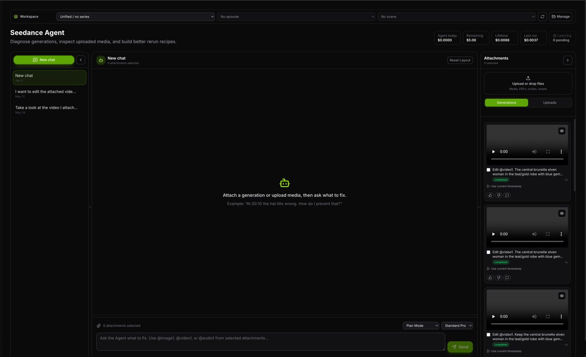Click the robot agent icon beside the New chat header
This screenshot has width=586, height=357.
101,61
